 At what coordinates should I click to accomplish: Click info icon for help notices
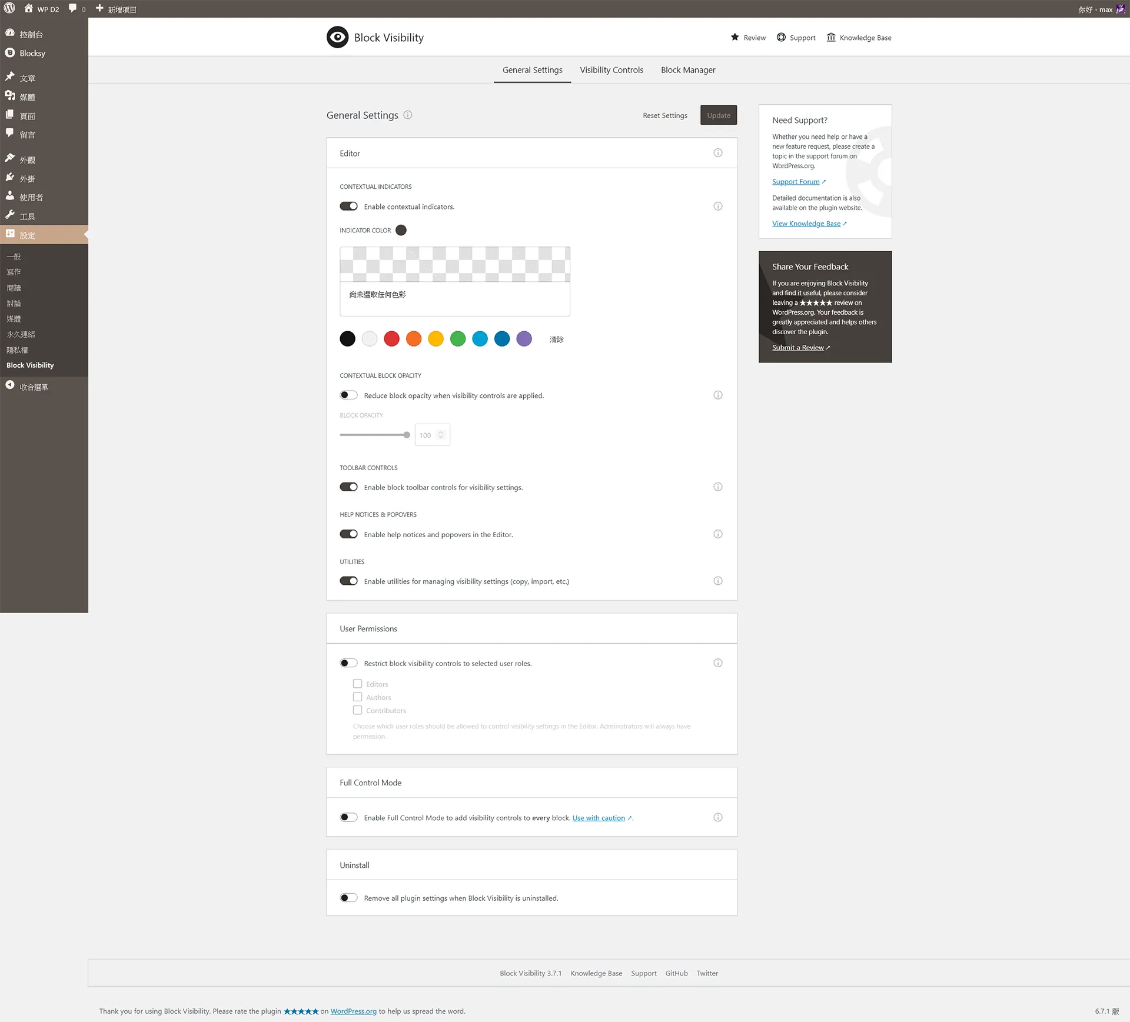click(718, 534)
